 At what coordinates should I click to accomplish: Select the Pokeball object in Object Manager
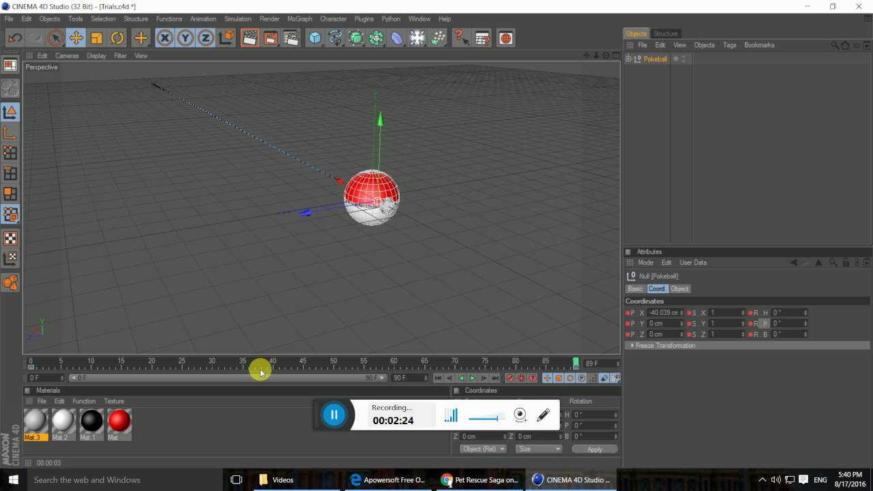coord(655,59)
